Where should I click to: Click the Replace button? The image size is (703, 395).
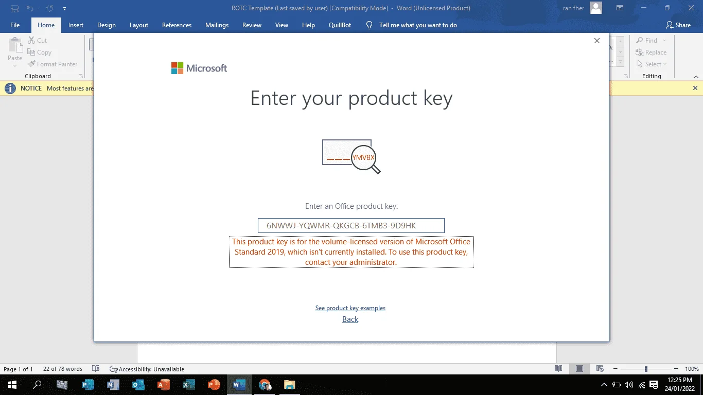coord(651,52)
